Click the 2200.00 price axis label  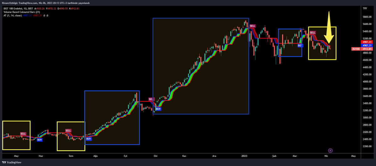pyautogui.click(x=367, y=146)
